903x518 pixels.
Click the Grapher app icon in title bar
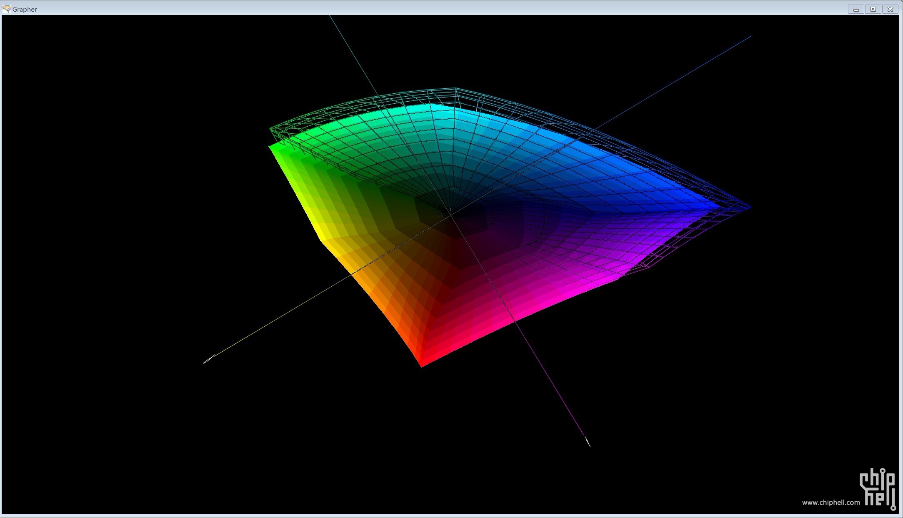pos(6,9)
